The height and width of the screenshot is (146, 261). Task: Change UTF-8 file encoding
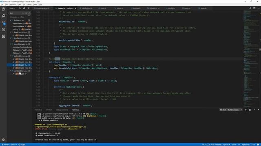click(x=234, y=145)
